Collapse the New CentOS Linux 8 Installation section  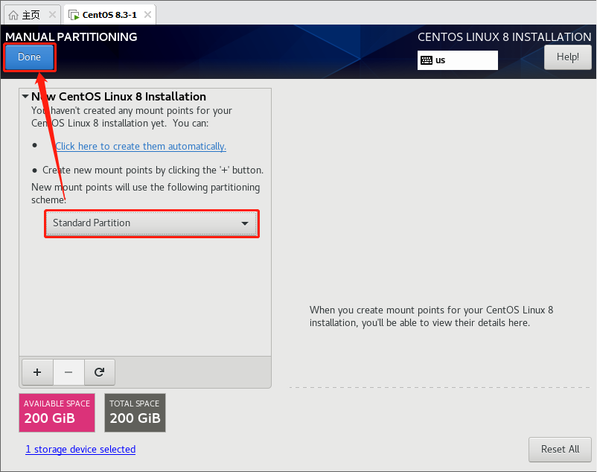pos(25,97)
